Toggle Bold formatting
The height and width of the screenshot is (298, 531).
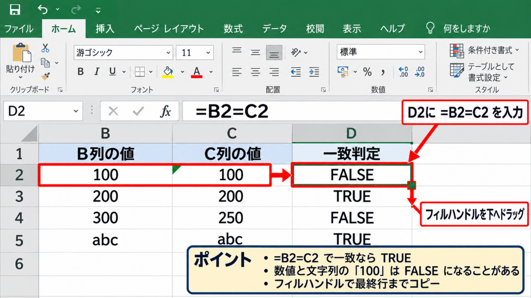80,72
